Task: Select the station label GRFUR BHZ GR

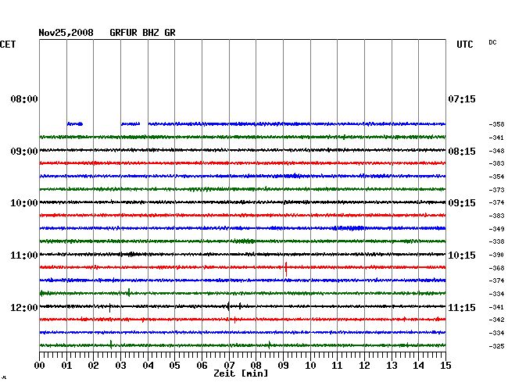Action: [x=142, y=33]
